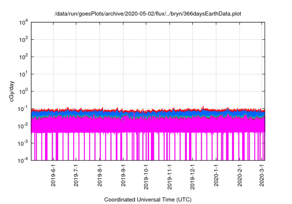Click the 10^1 y-axis tick label
Image resolution: width=292 pixels, height=204 pixels.
click(x=24, y=74)
